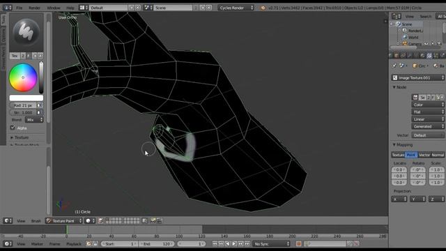
Task: Open the outliner editor type selector
Action: [397, 16]
